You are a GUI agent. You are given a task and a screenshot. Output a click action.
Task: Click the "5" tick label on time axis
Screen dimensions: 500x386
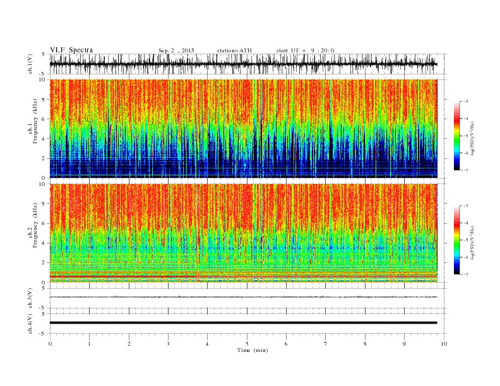247,344
